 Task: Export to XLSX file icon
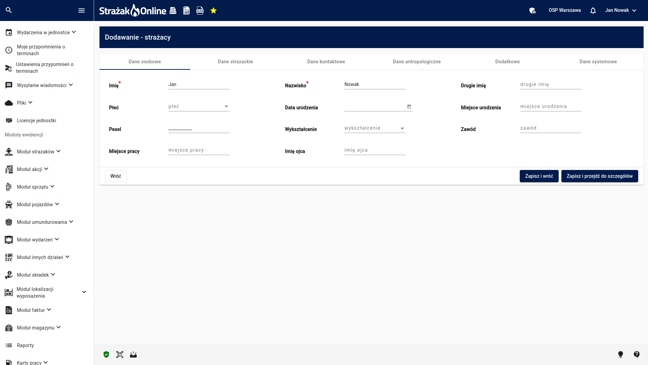[200, 10]
